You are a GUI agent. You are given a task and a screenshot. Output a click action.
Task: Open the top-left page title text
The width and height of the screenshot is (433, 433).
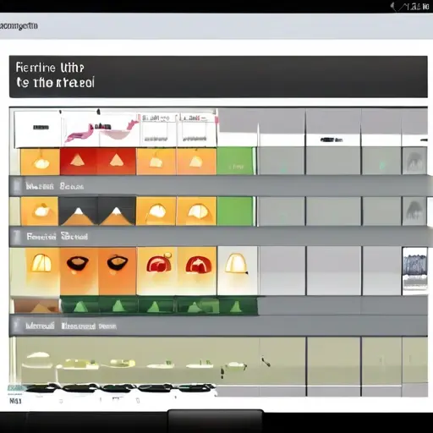(19, 26)
